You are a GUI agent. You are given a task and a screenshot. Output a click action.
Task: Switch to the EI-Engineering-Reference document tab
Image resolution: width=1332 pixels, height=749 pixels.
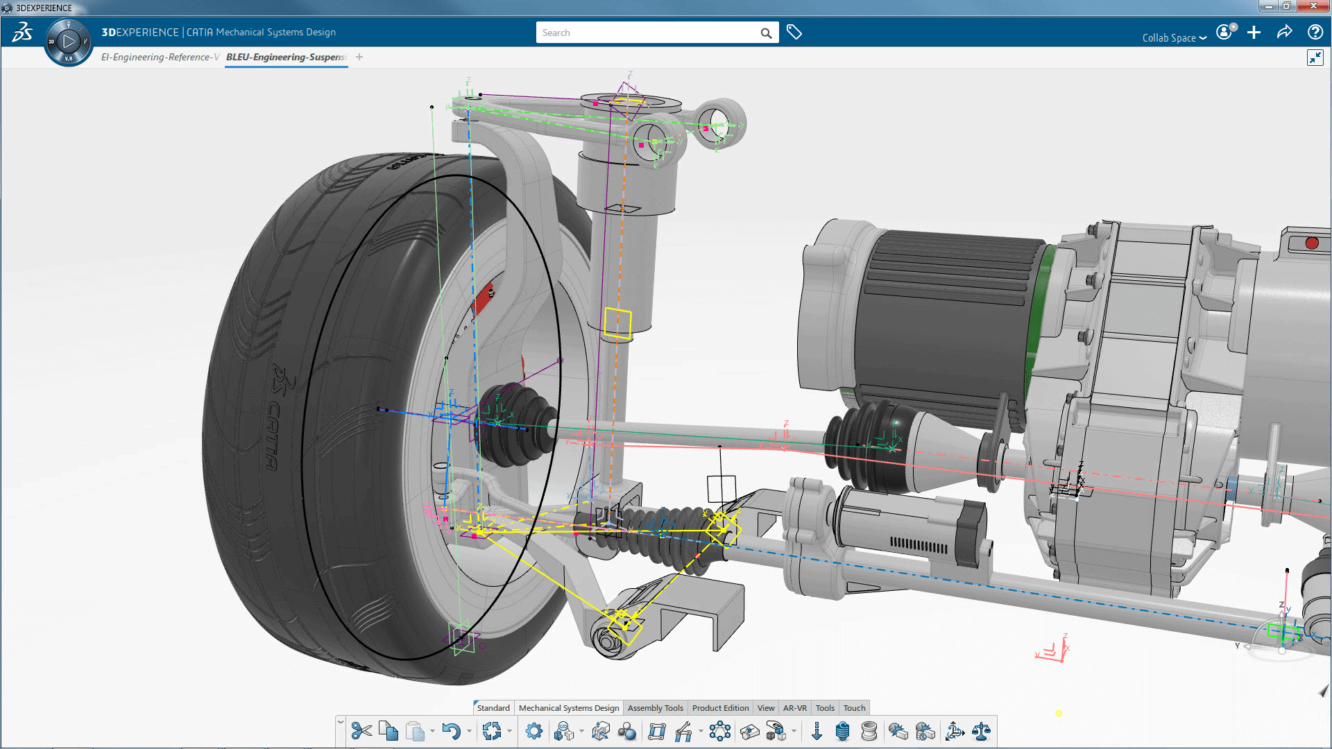[x=160, y=57]
